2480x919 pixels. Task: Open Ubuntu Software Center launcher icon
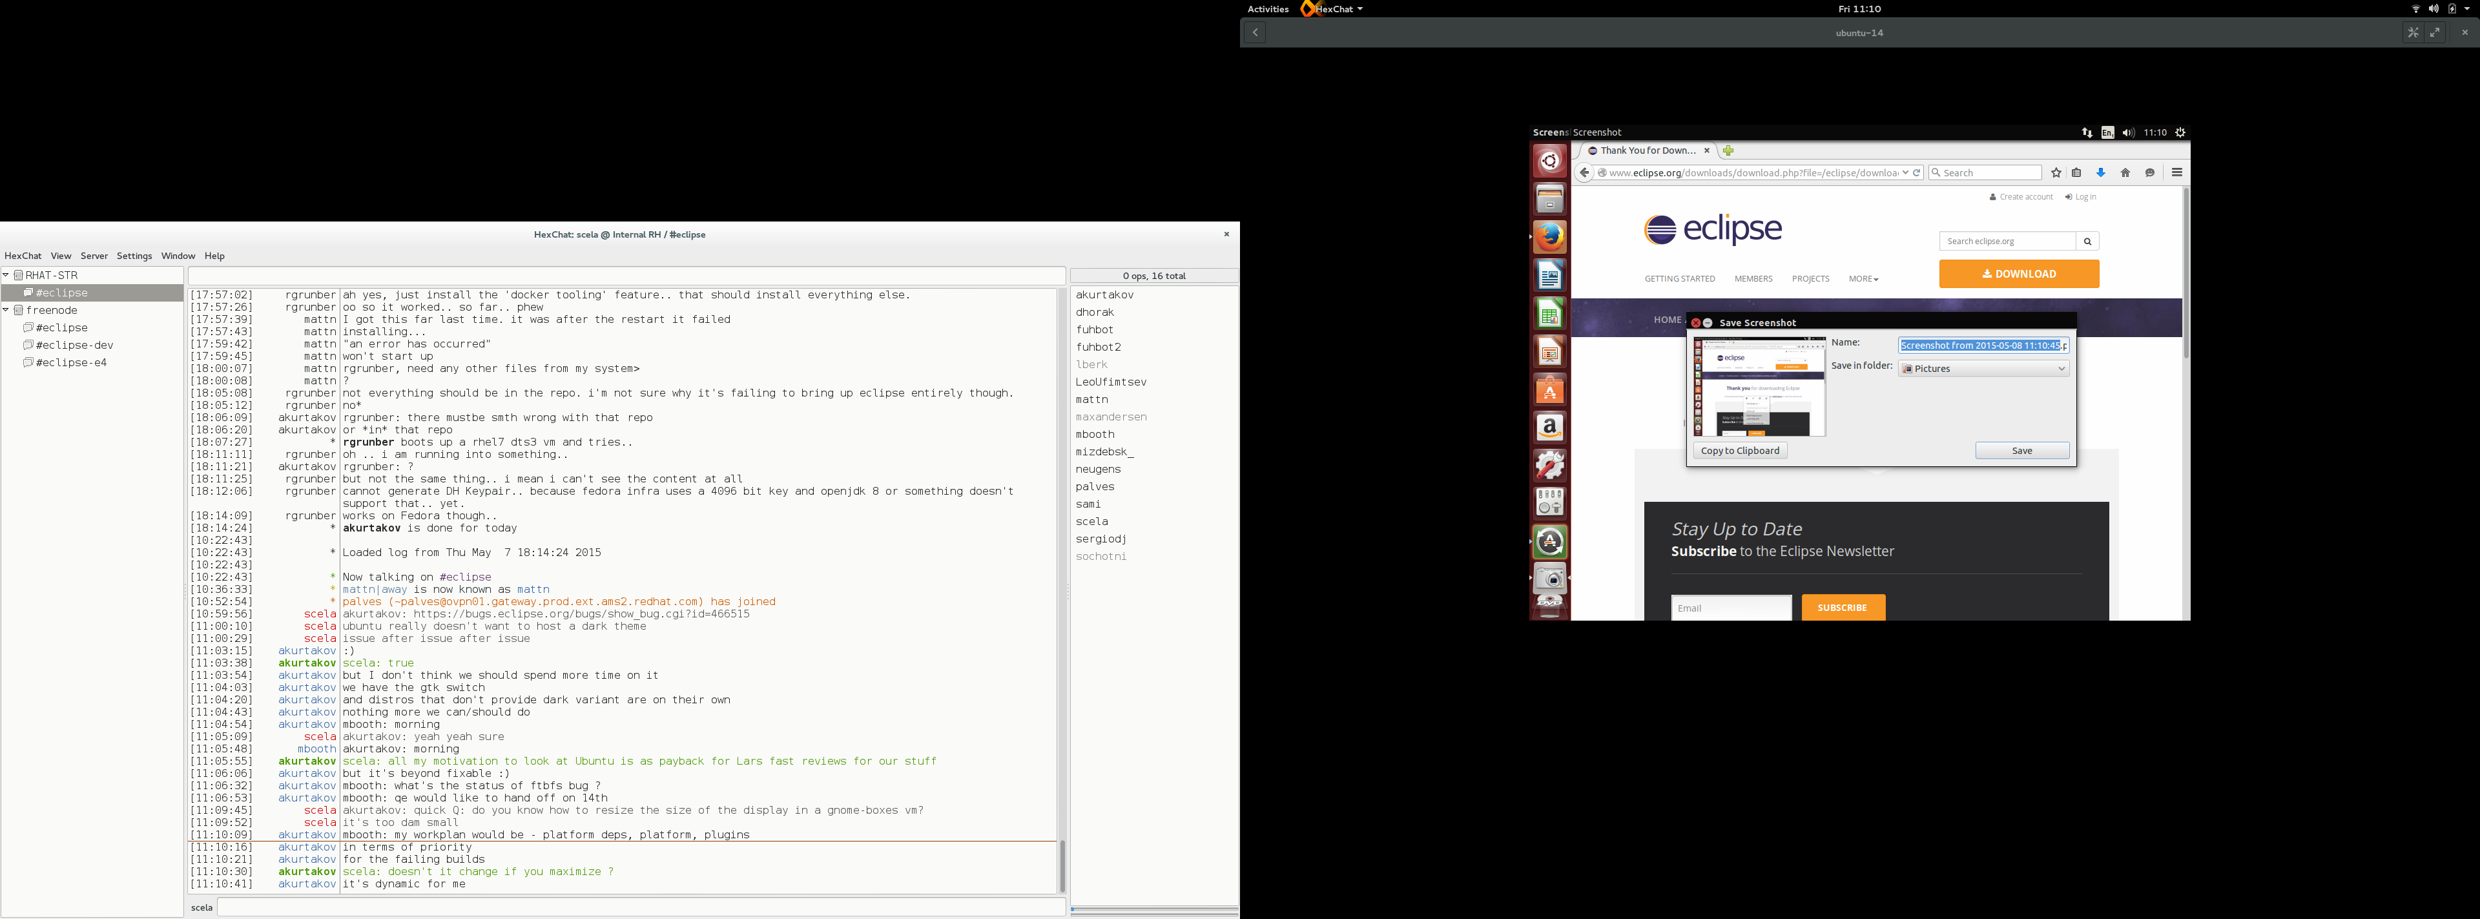point(1550,389)
